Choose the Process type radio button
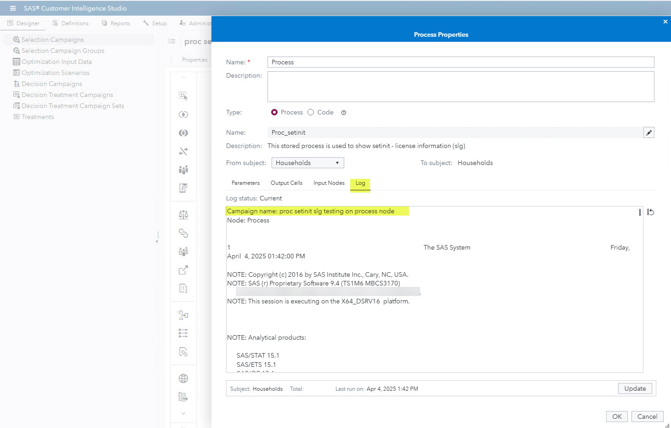This screenshot has height=428, width=671. 274,112
